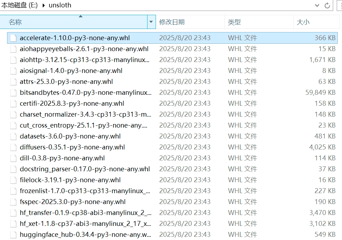Click the filelock-3.19.1 file icon
Image resolution: width=342 pixels, height=240 pixels.
point(13,180)
